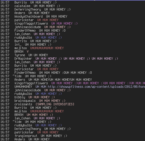Click BRNSN's single letter V message

pyautogui.click(x=28, y=51)
